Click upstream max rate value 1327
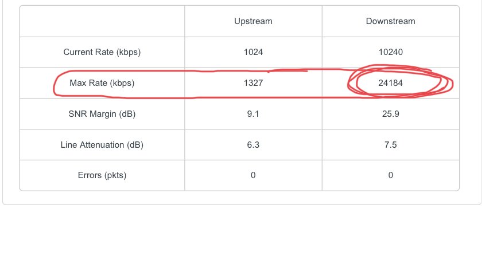The image size is (501, 268). click(x=253, y=83)
